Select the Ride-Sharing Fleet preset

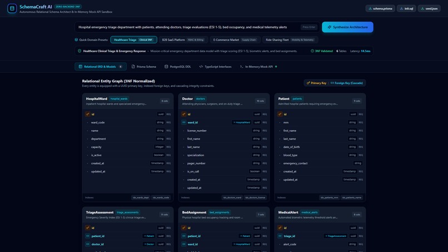(x=290, y=39)
